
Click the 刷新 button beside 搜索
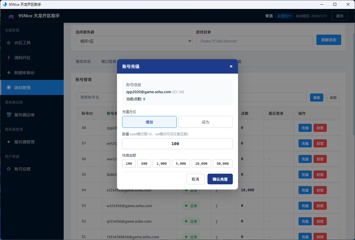pos(333,97)
